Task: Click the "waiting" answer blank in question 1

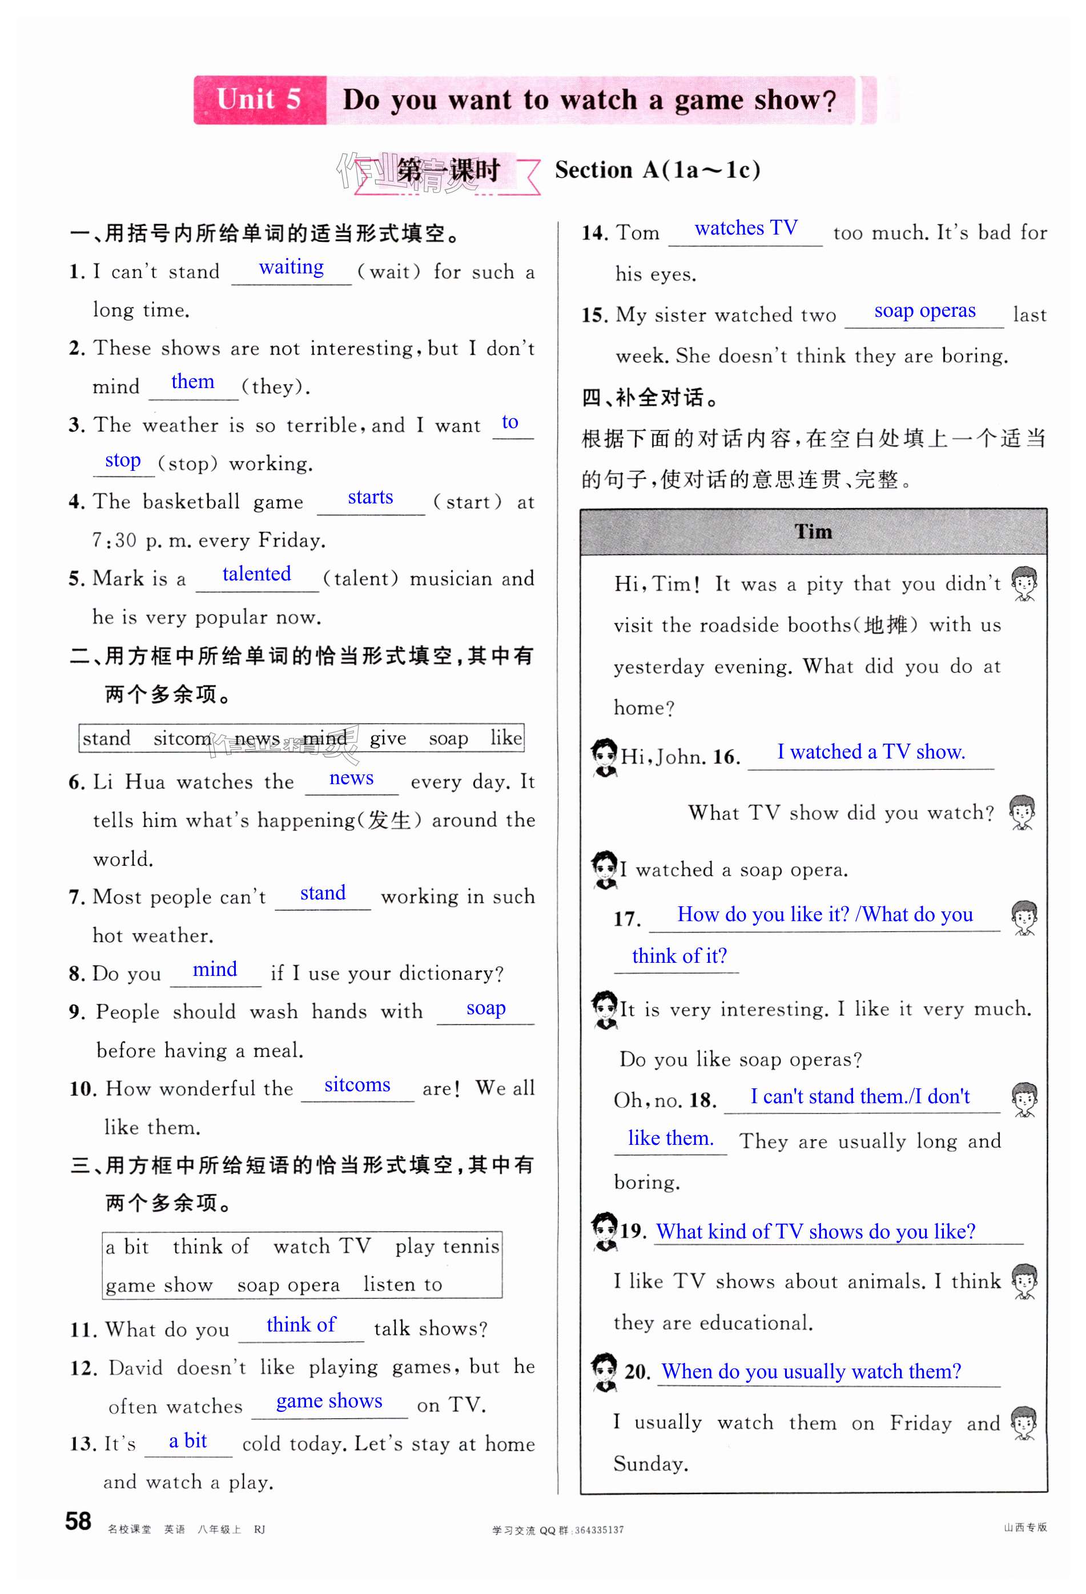Action: pyautogui.click(x=291, y=268)
